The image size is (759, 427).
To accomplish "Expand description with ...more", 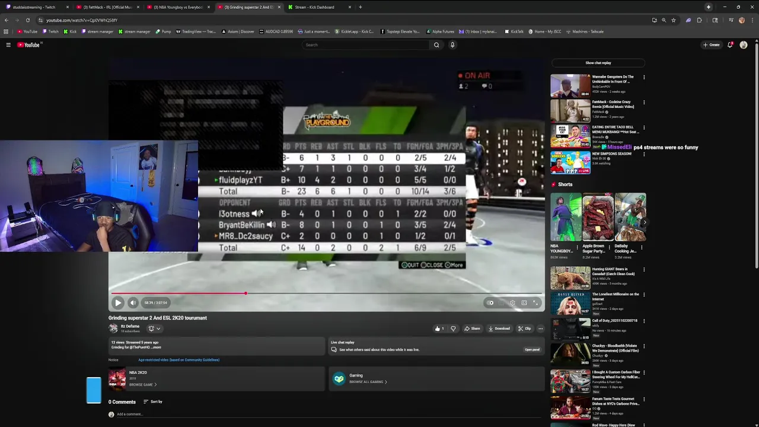I will (156, 348).
